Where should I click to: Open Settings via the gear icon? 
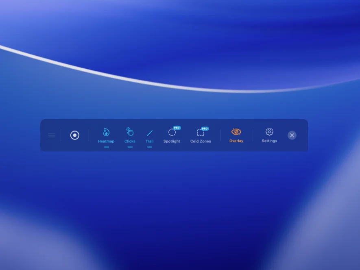pos(269,132)
